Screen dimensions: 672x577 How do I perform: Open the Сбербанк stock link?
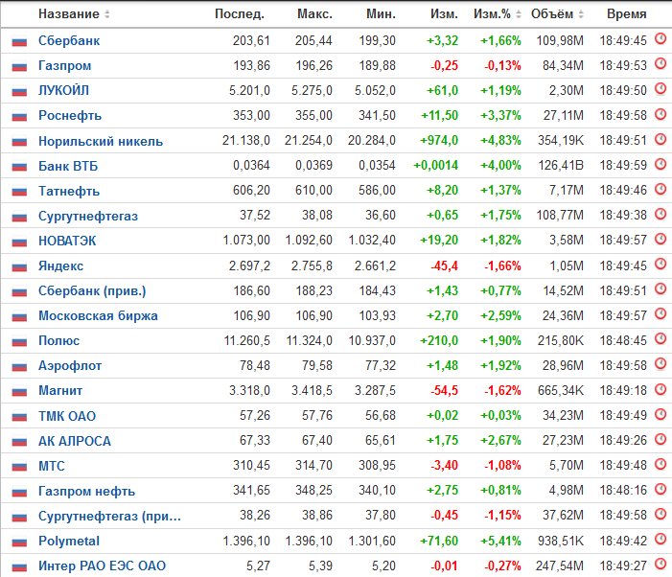tap(69, 40)
